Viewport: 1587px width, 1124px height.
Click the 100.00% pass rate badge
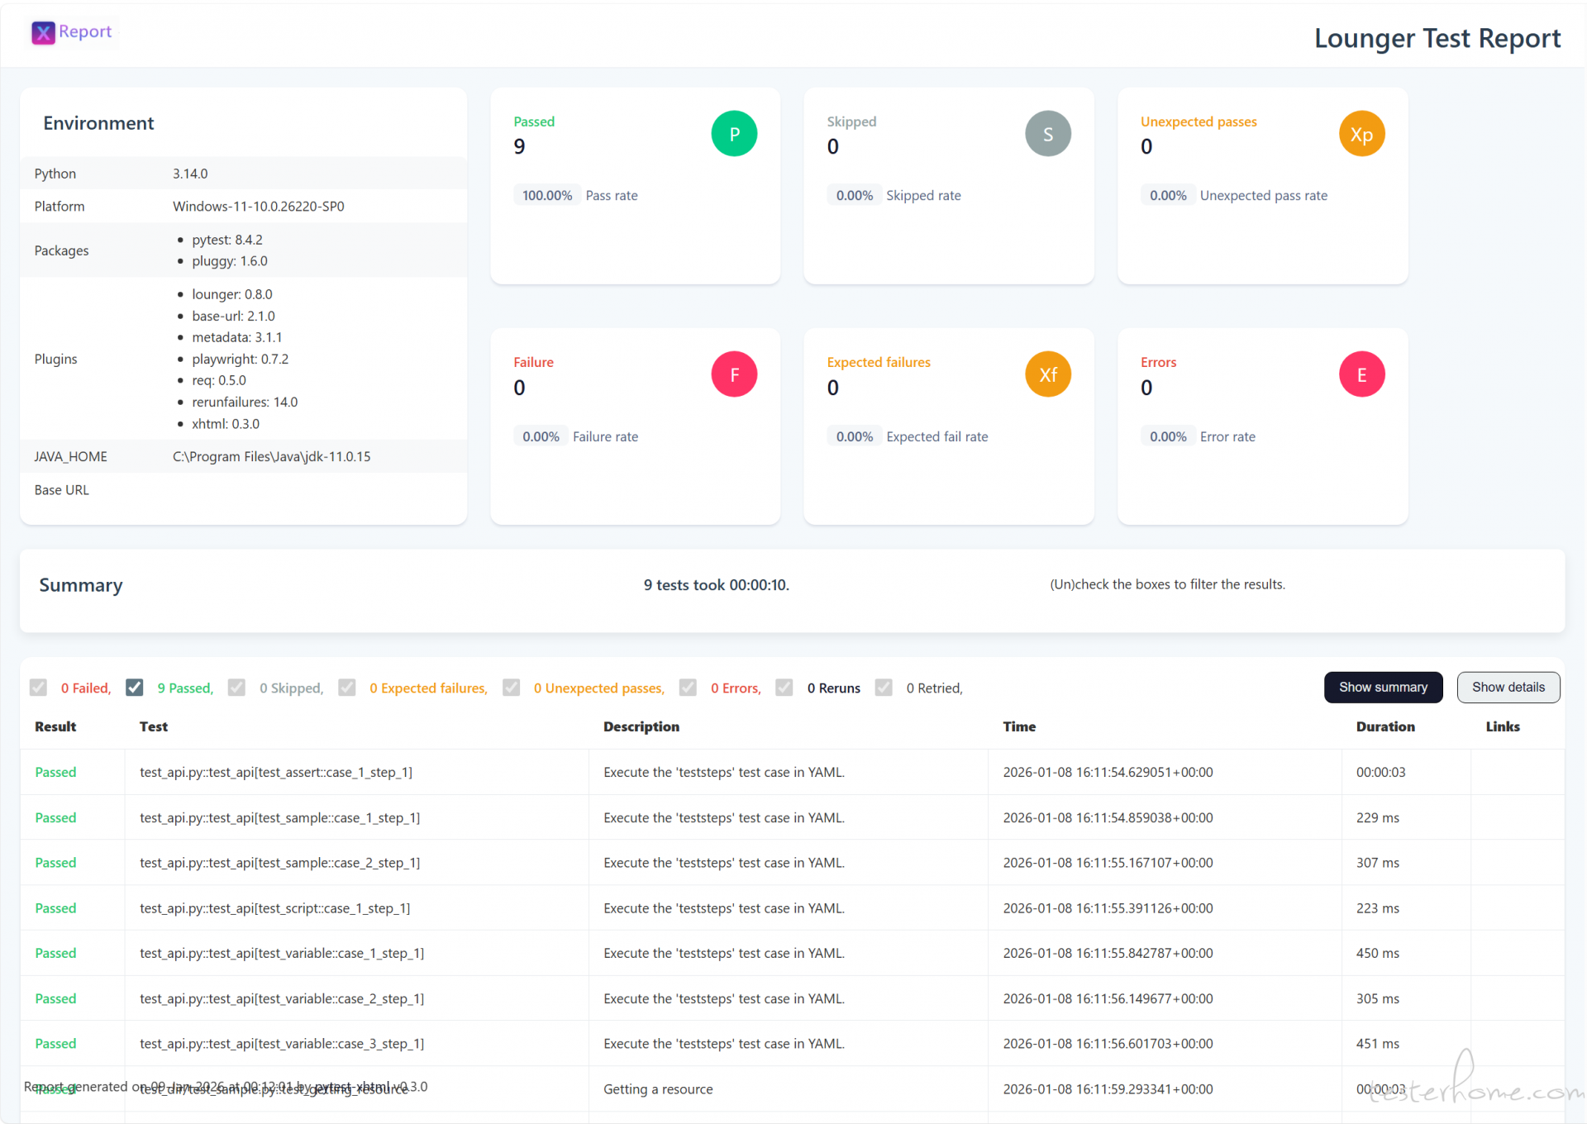click(546, 196)
